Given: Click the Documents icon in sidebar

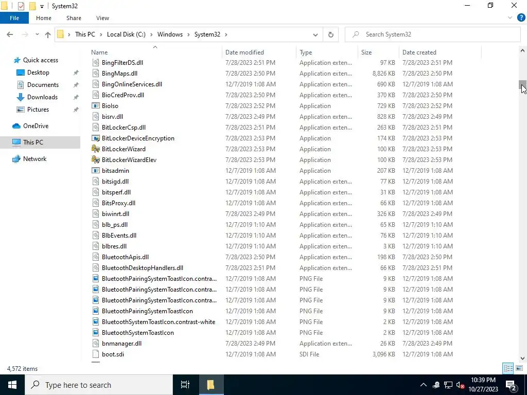Looking at the screenshot, I should [21, 85].
